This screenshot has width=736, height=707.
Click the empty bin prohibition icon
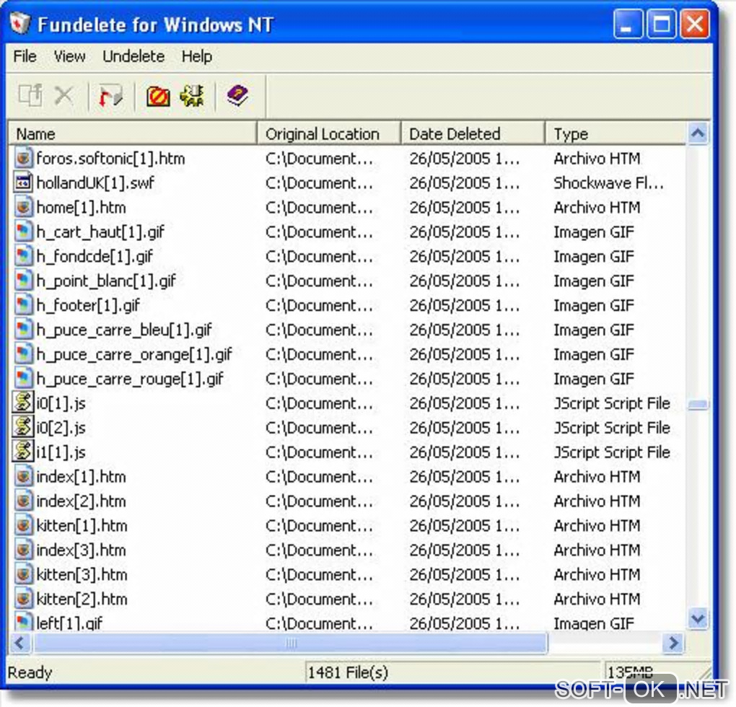tap(158, 96)
